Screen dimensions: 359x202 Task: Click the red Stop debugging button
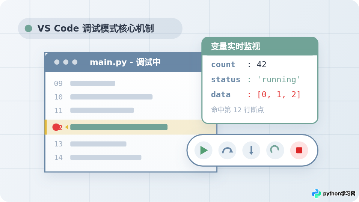(x=299, y=150)
